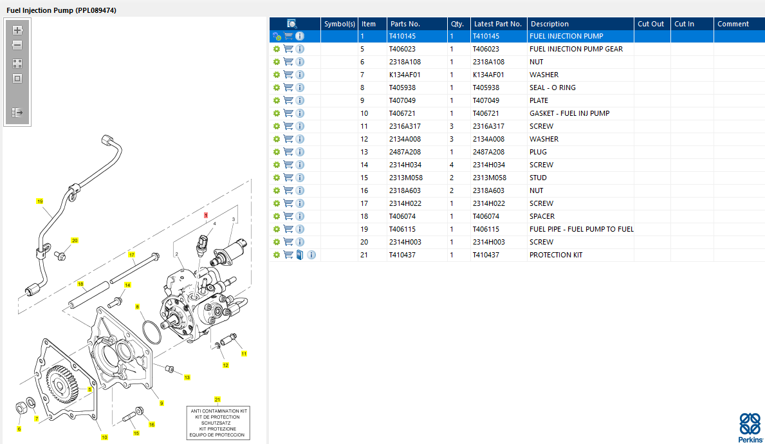Click description SPACER
This screenshot has height=444, width=765.
pos(542,216)
